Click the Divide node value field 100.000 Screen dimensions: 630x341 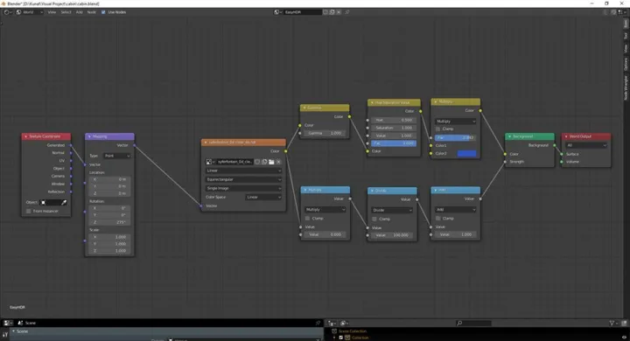[392, 235]
